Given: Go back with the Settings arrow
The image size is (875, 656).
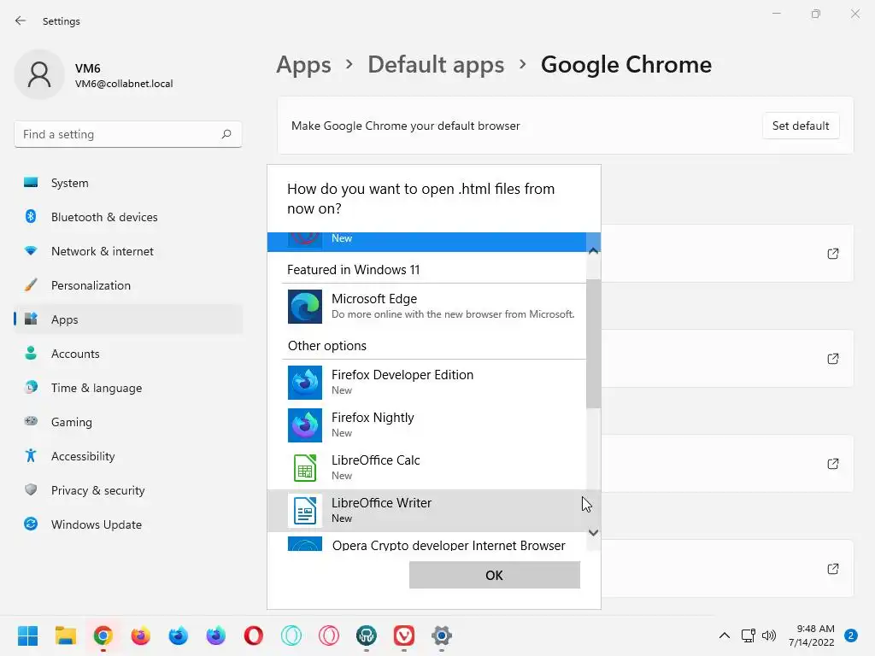Looking at the screenshot, I should (x=21, y=20).
